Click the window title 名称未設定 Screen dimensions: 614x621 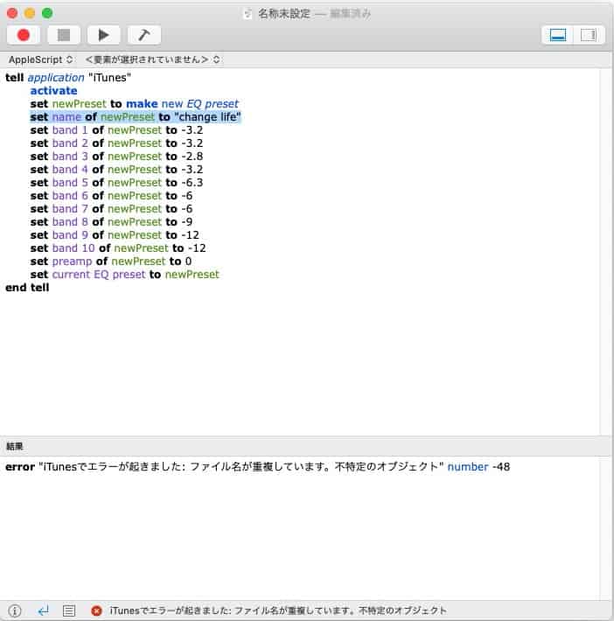pos(284,14)
